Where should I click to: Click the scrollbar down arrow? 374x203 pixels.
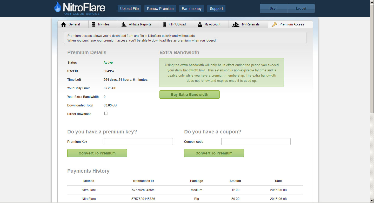372,201
